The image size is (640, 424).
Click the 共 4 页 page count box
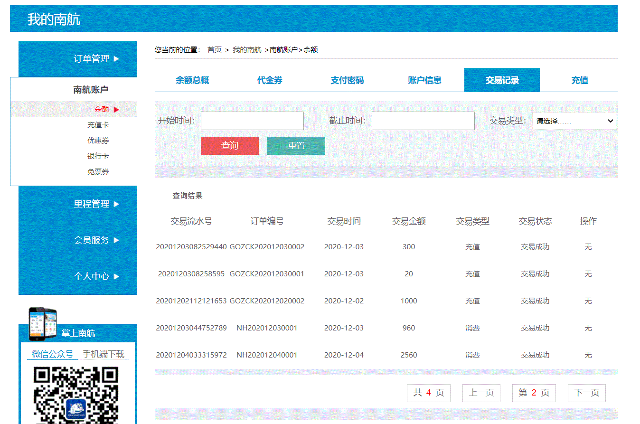tap(428, 393)
